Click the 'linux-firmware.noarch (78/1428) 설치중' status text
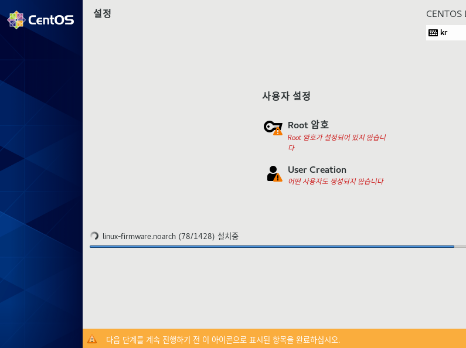The width and height of the screenshot is (466, 348). [171, 236]
